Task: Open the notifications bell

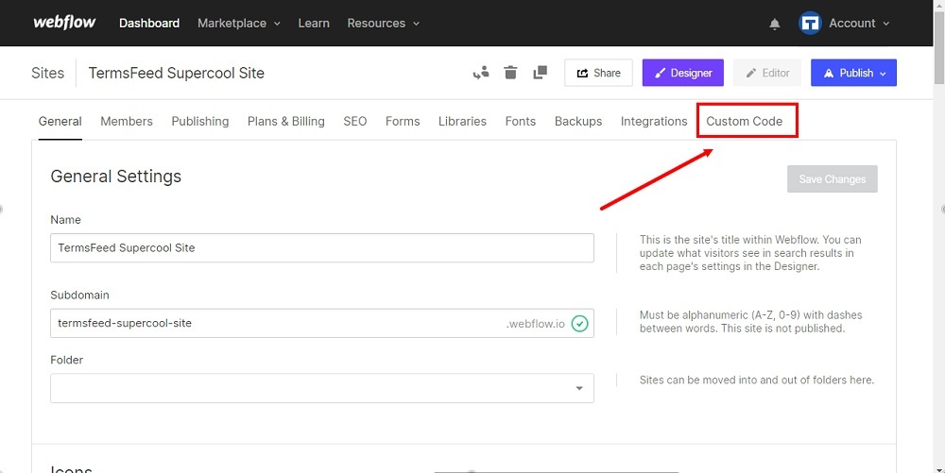Action: coord(775,24)
